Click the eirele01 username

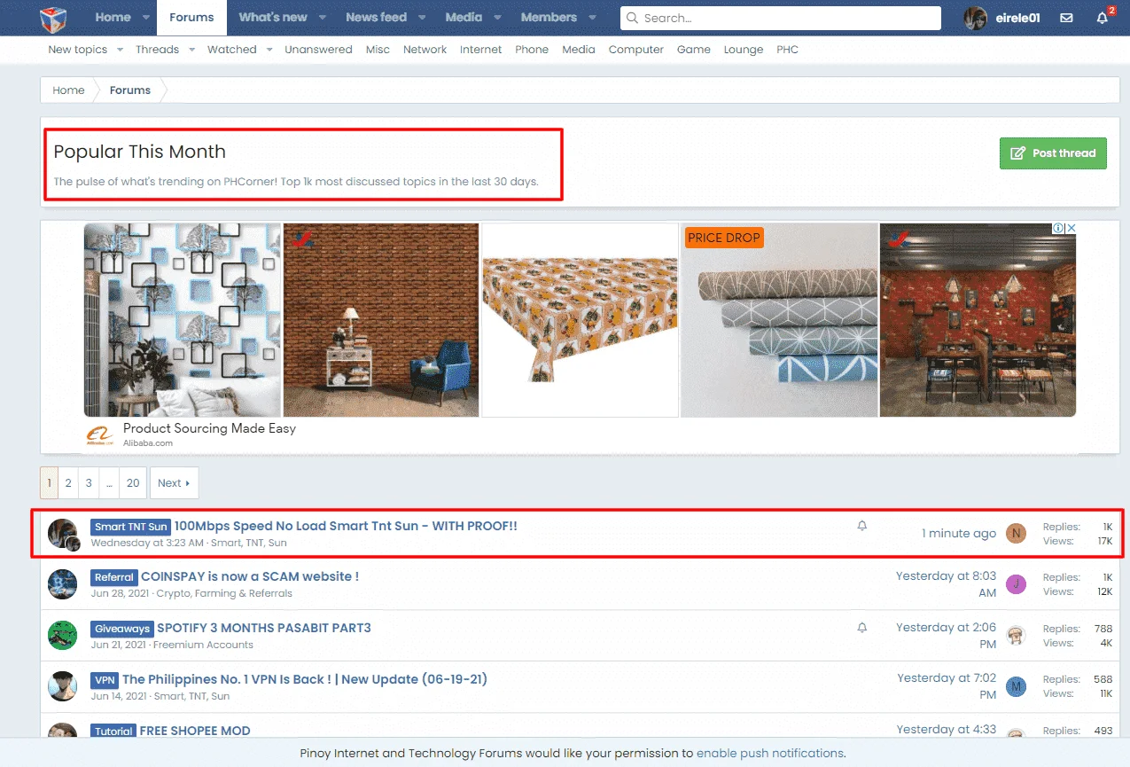1017,18
